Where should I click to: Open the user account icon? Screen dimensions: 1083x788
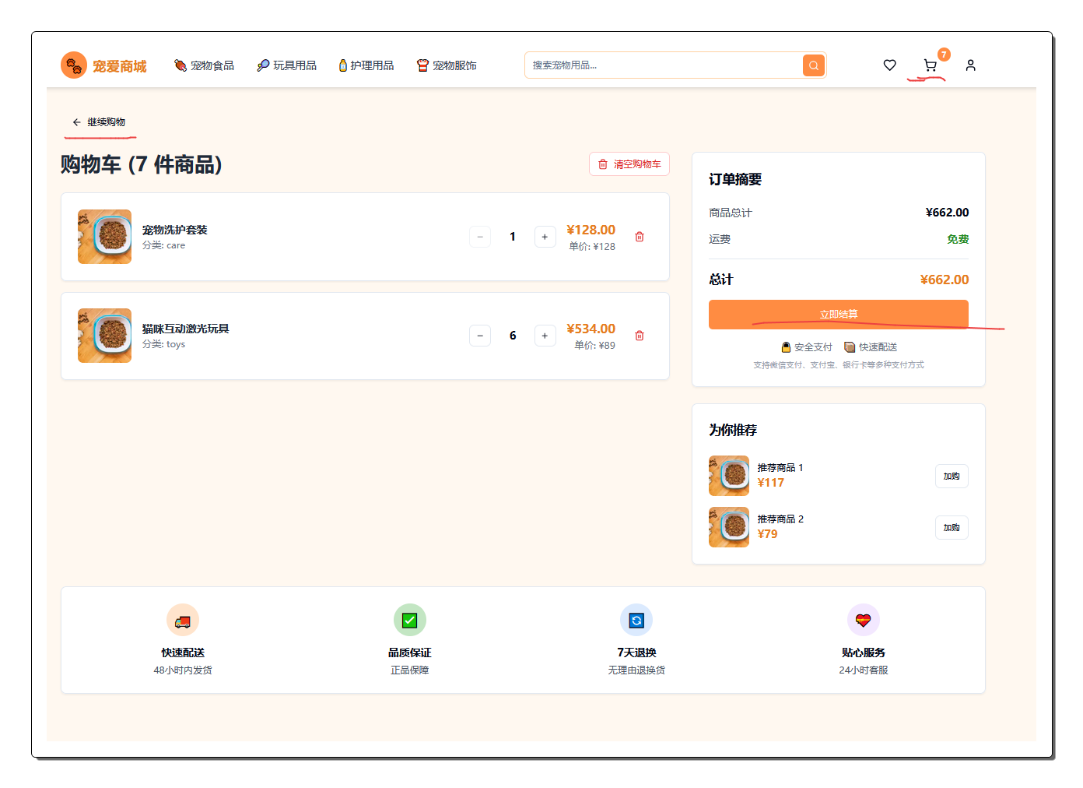tap(970, 65)
